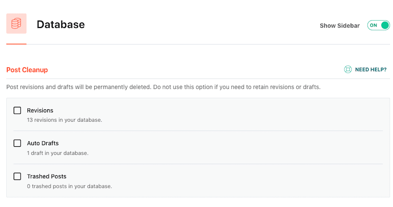393x207 pixels.
Task: Check the Trashed Posts checkbox
Action: pyautogui.click(x=17, y=176)
